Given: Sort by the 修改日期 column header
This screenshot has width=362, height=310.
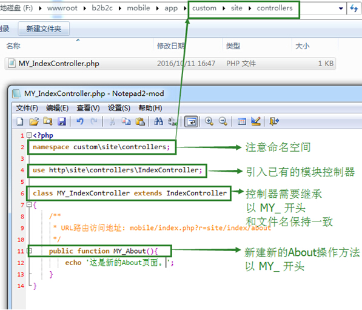Looking at the screenshot, I should (171, 46).
